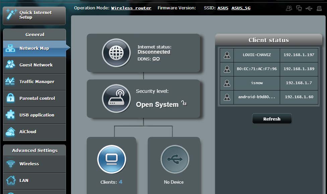Click the USB application puzzle icon

[x=10, y=115]
